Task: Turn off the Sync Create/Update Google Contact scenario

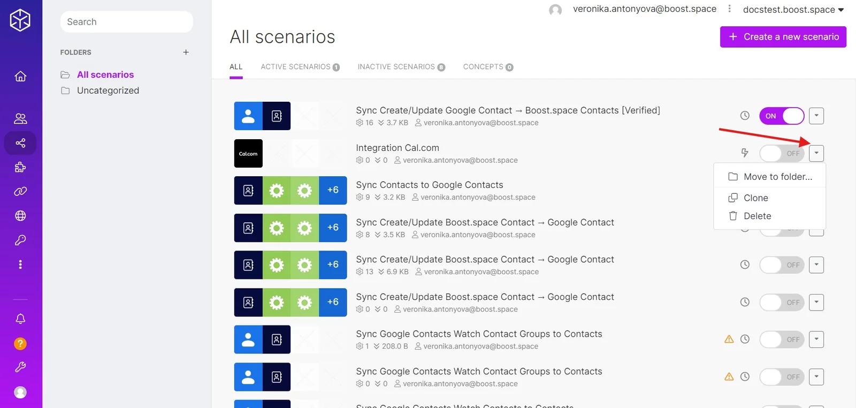Action: (x=782, y=116)
